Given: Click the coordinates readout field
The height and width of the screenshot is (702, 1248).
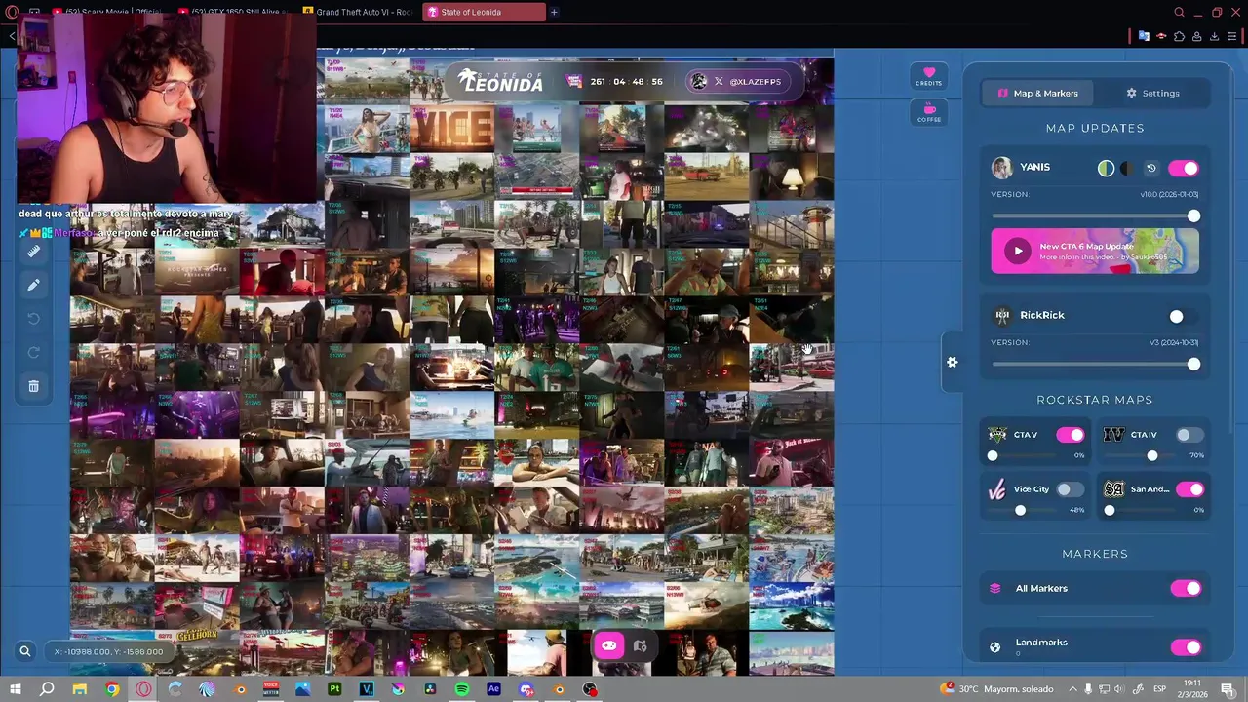Looking at the screenshot, I should pyautogui.click(x=108, y=651).
